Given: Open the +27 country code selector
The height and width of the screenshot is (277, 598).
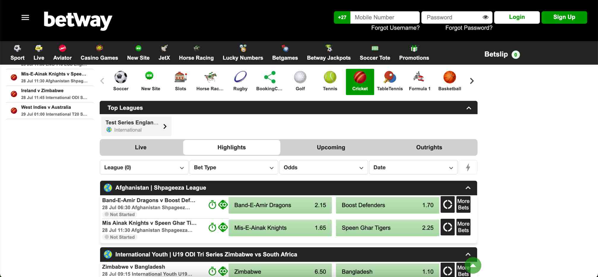Looking at the screenshot, I should [x=342, y=17].
